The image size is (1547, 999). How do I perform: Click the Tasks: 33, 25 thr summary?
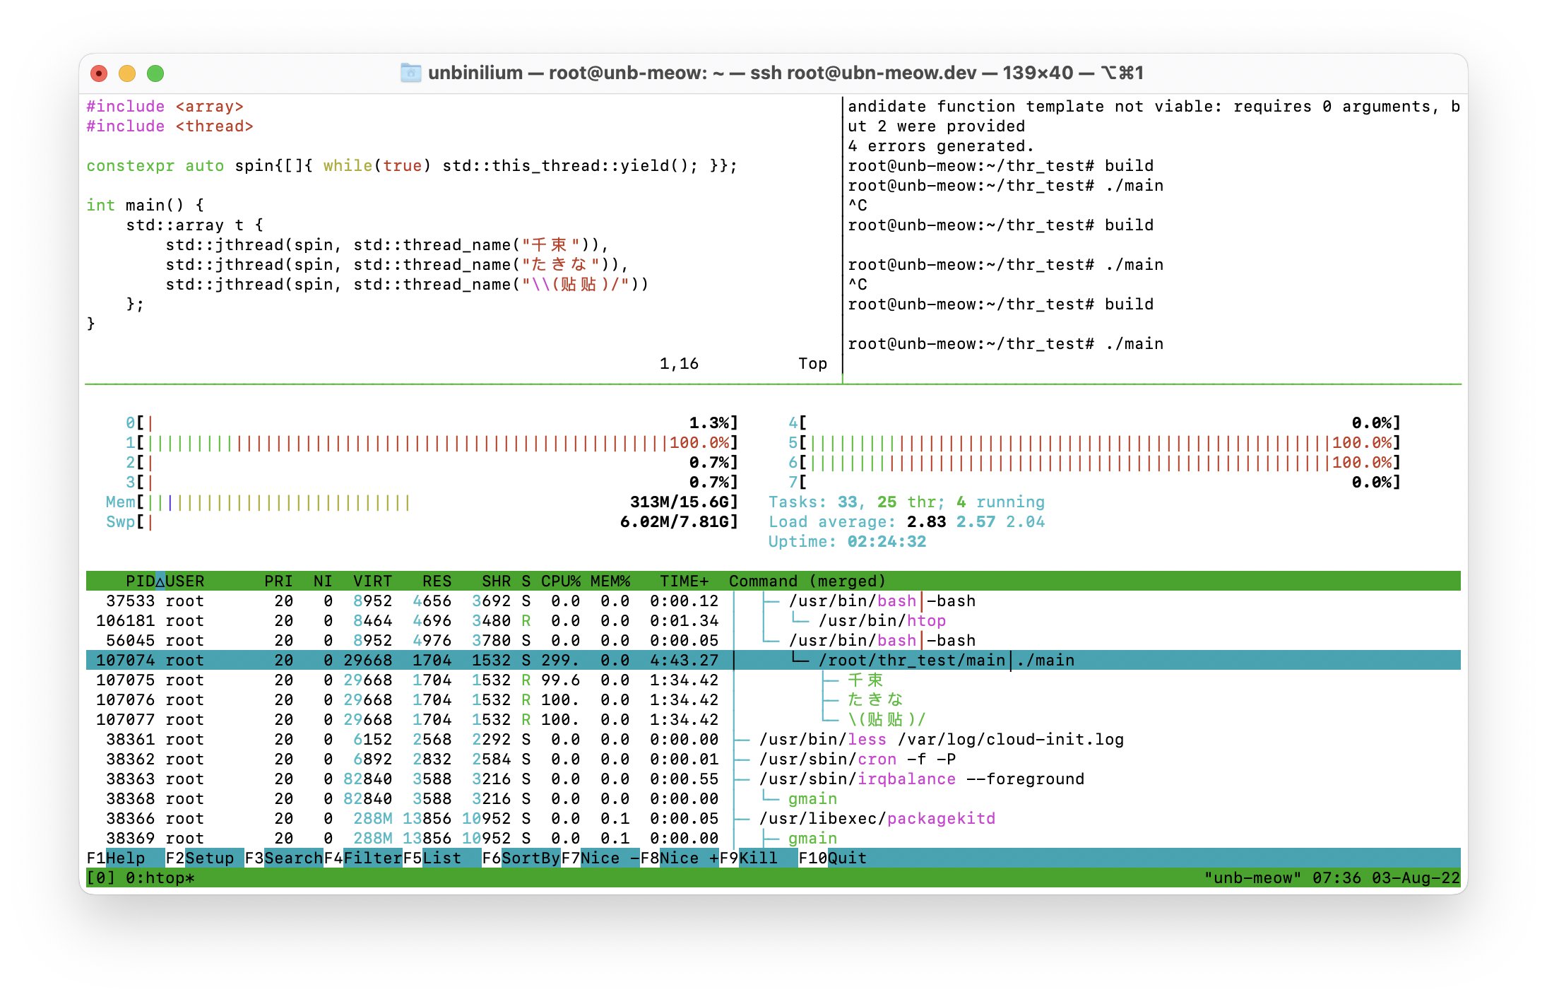click(x=906, y=502)
